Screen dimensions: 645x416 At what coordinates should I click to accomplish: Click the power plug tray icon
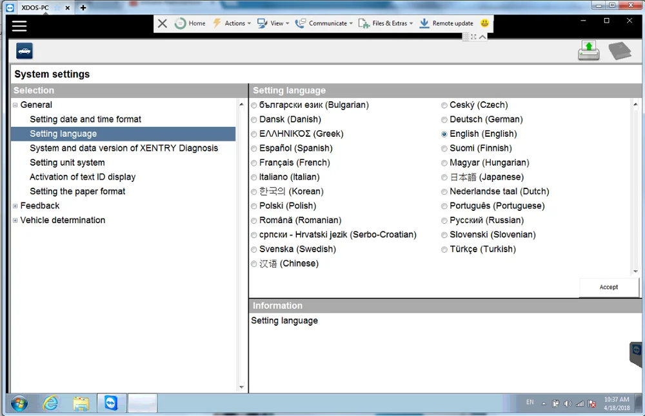tap(556, 404)
